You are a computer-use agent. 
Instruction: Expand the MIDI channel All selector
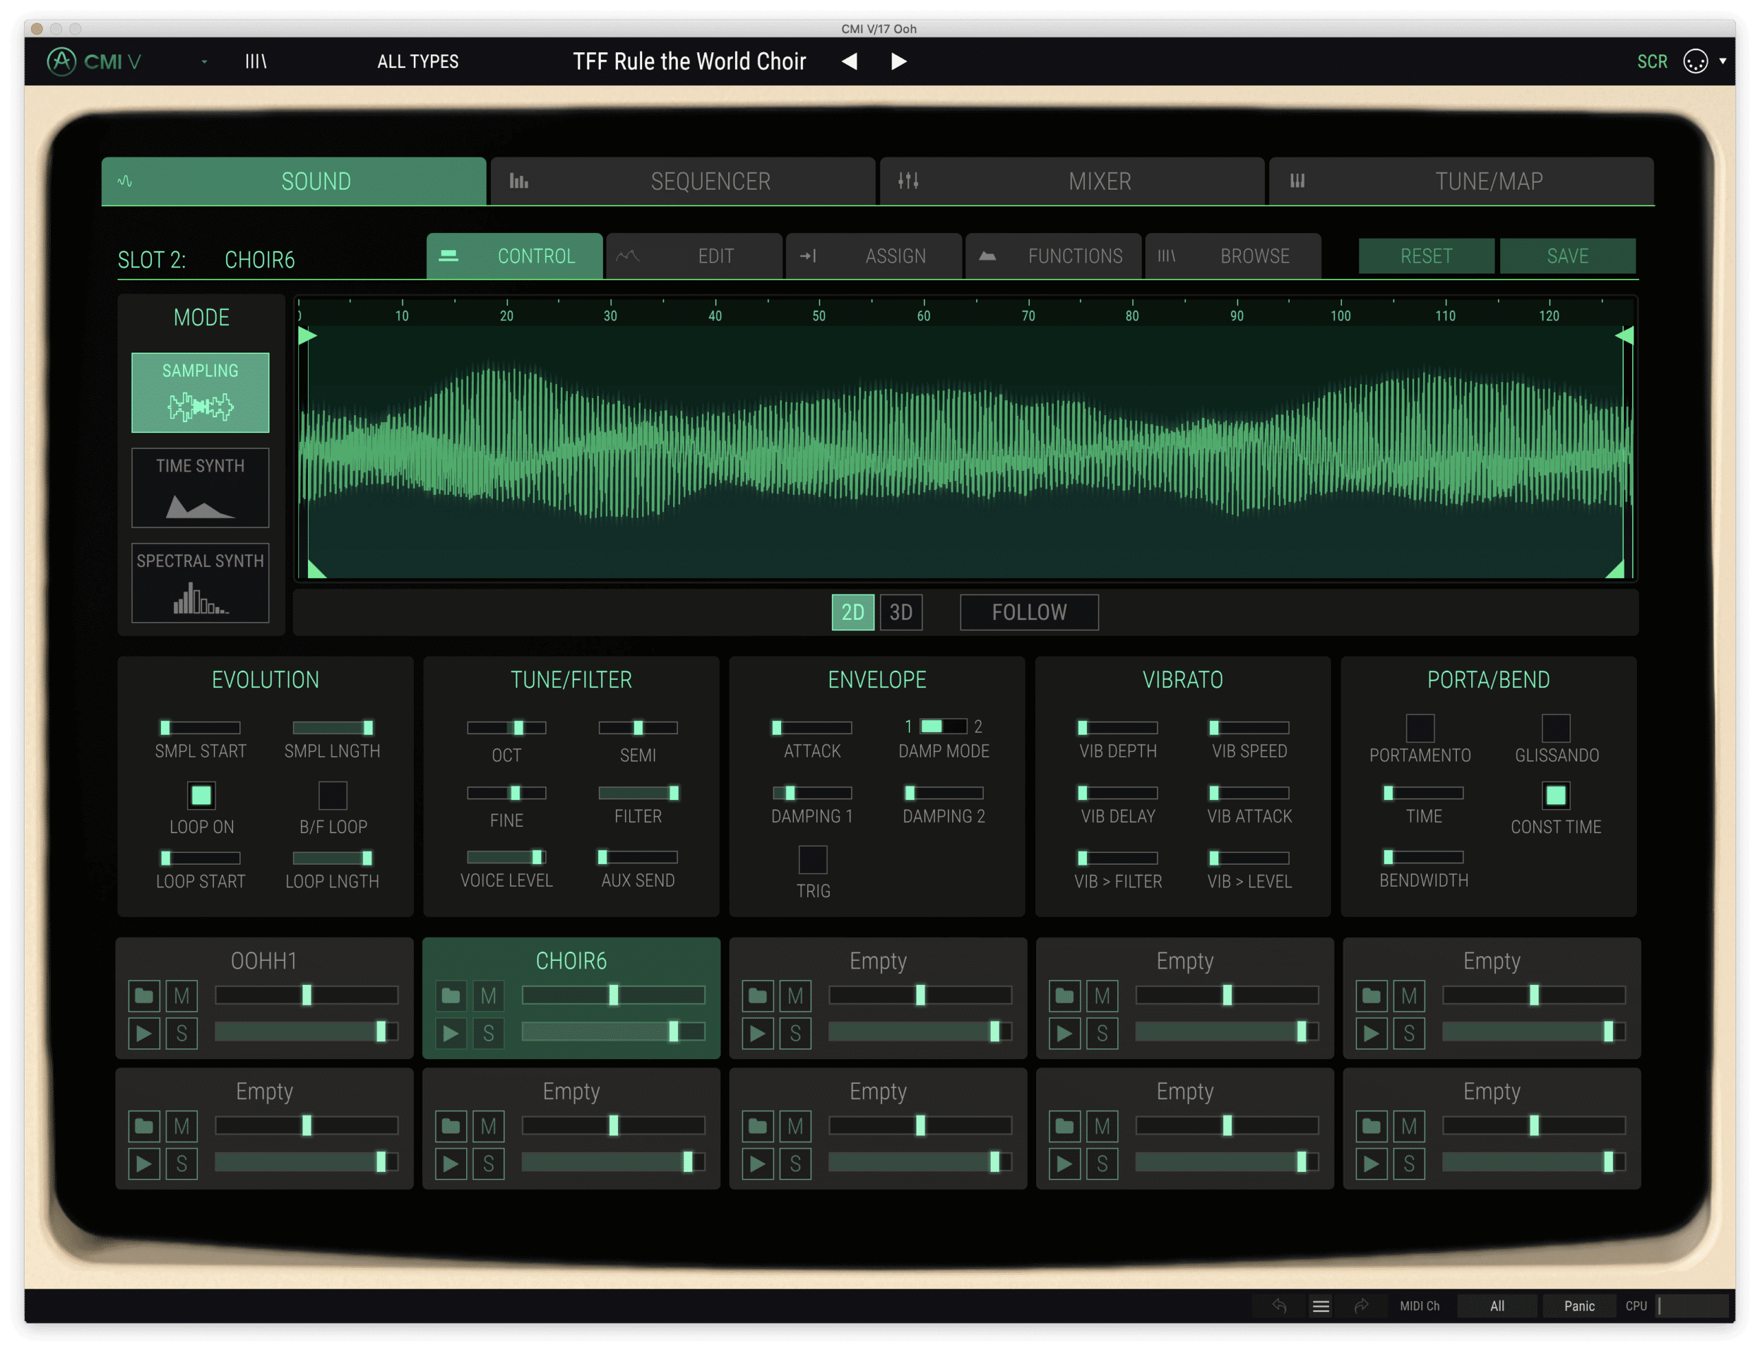[x=1497, y=1305]
